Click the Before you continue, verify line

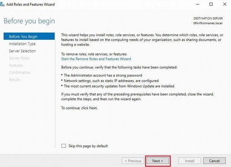[119, 67]
